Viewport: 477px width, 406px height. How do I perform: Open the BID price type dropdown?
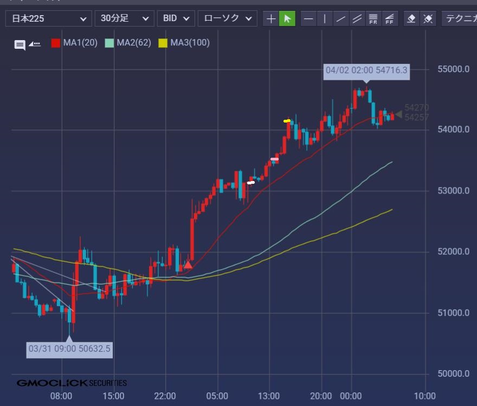pyautogui.click(x=176, y=18)
